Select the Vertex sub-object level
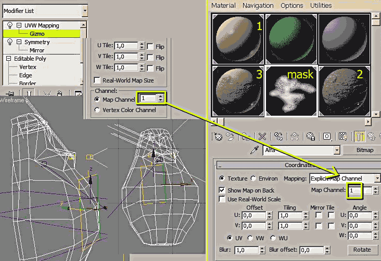Screen dimensions: 381x261 click(x=28, y=67)
